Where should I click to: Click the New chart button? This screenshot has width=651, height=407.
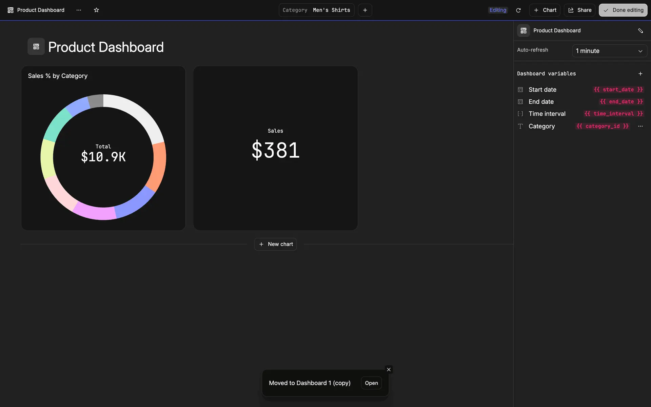click(x=275, y=244)
